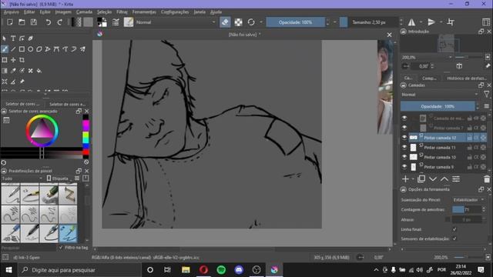Open an existing file from toolbar
This screenshot has height=277, width=493.
[22, 22]
